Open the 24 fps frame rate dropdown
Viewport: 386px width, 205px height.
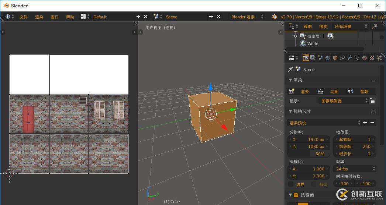355,169
